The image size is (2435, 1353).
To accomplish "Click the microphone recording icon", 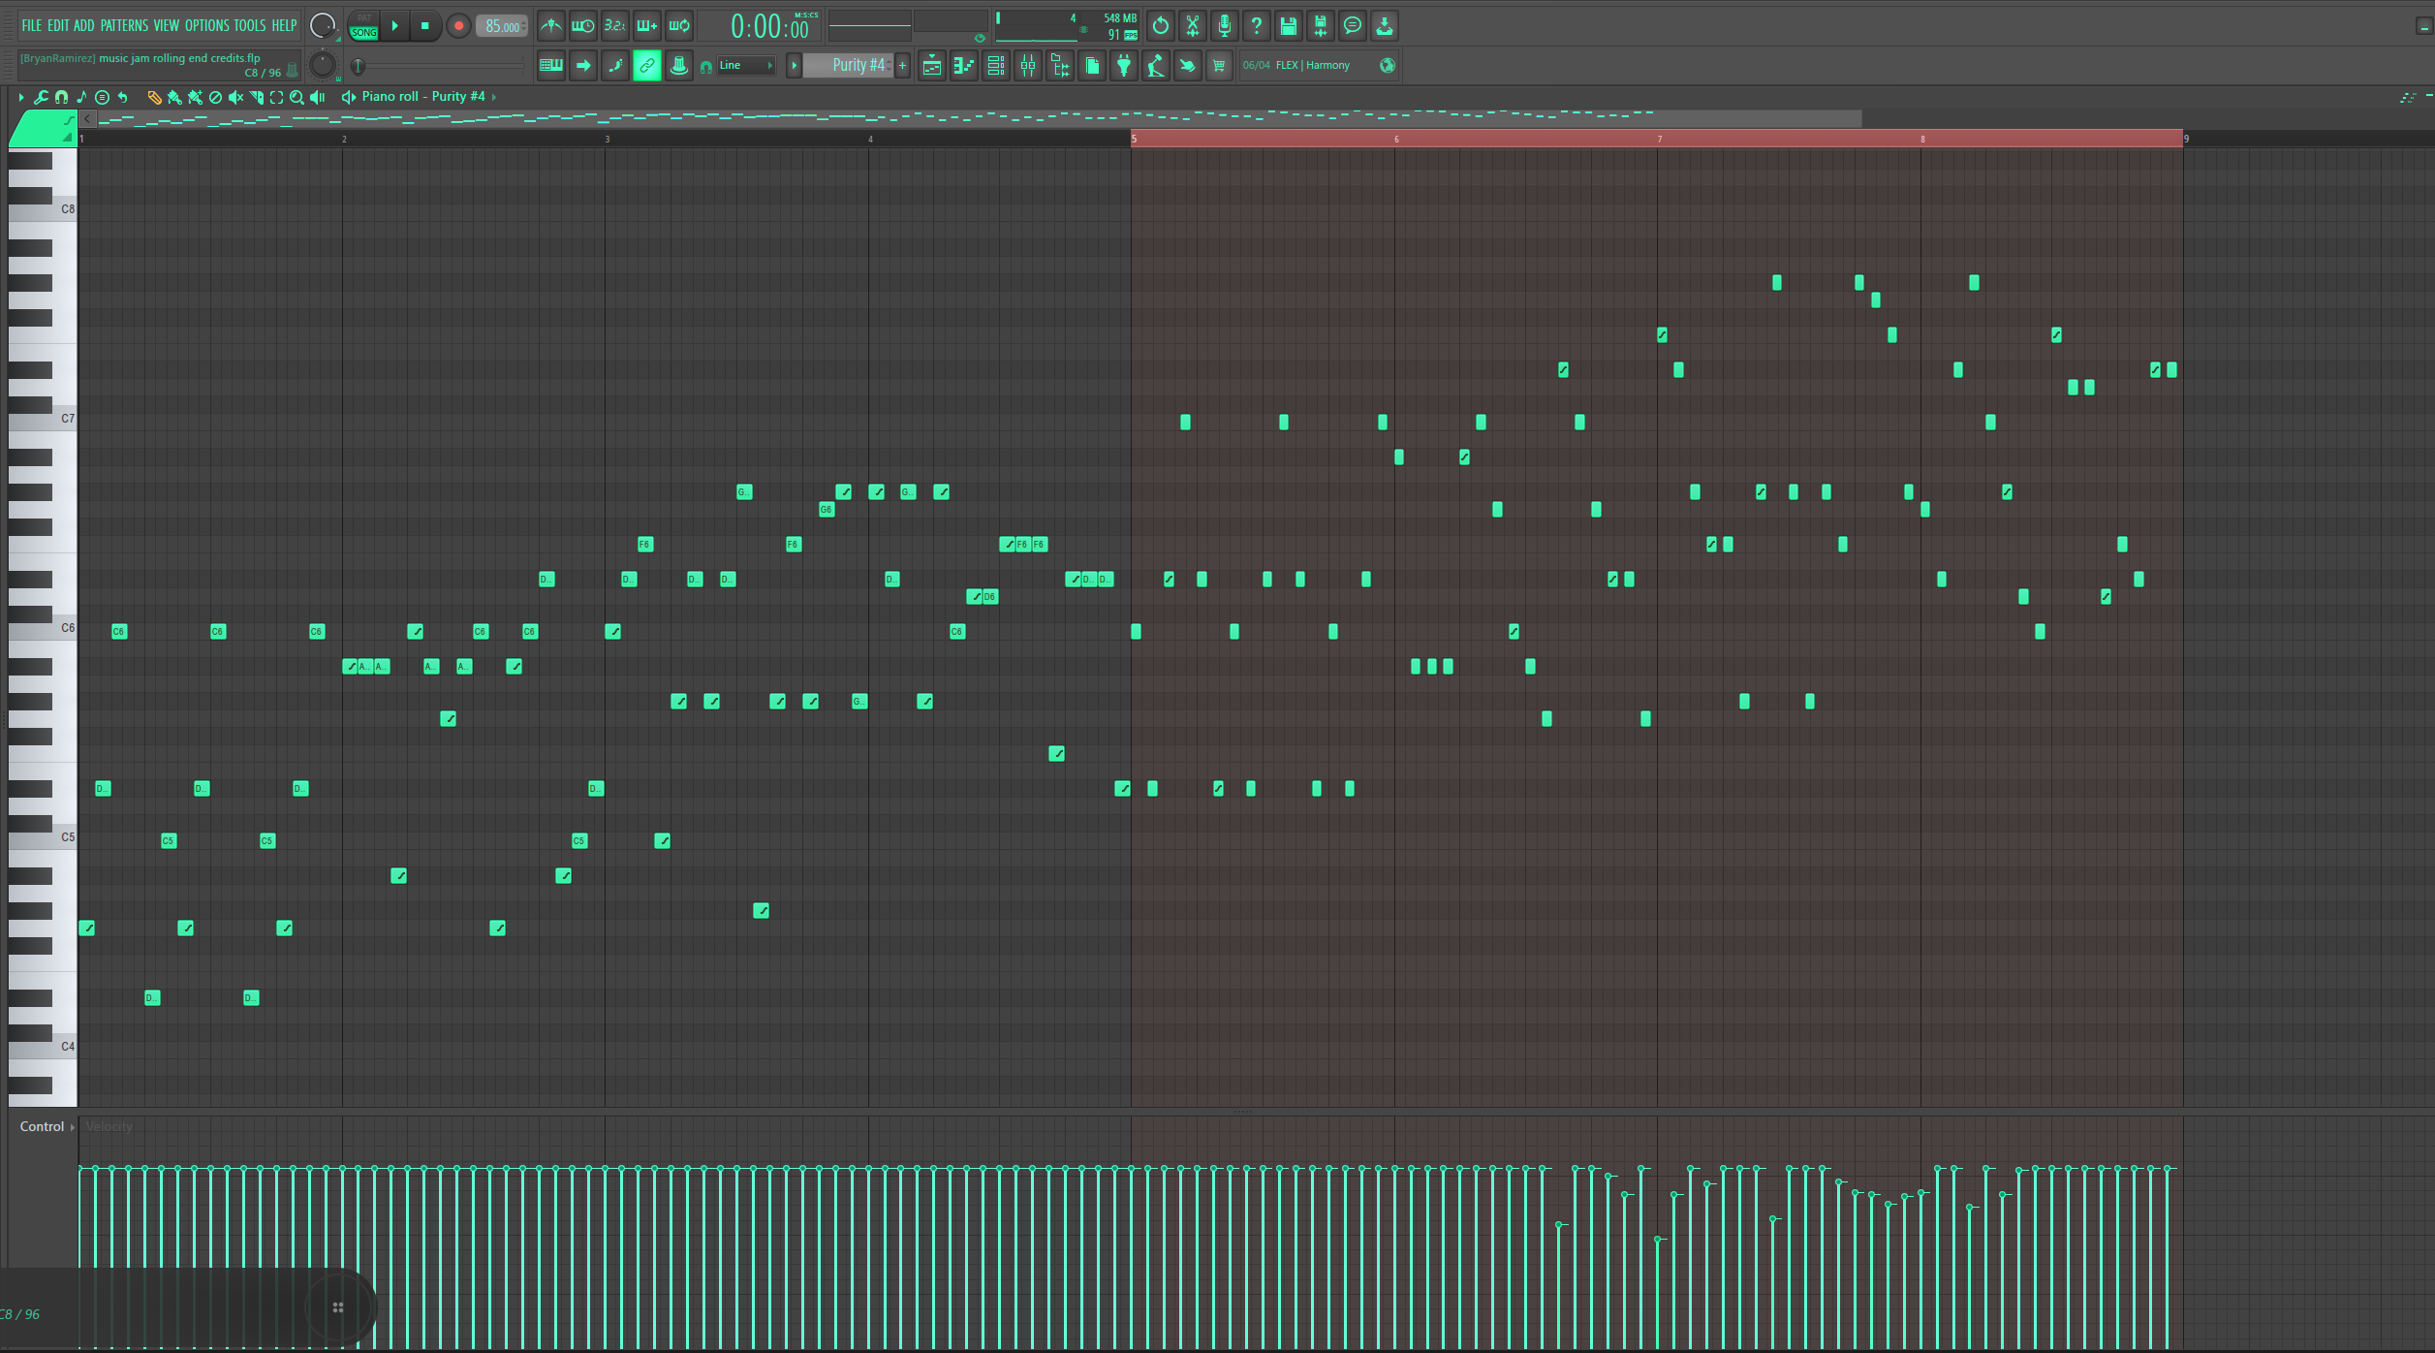I will (1225, 26).
